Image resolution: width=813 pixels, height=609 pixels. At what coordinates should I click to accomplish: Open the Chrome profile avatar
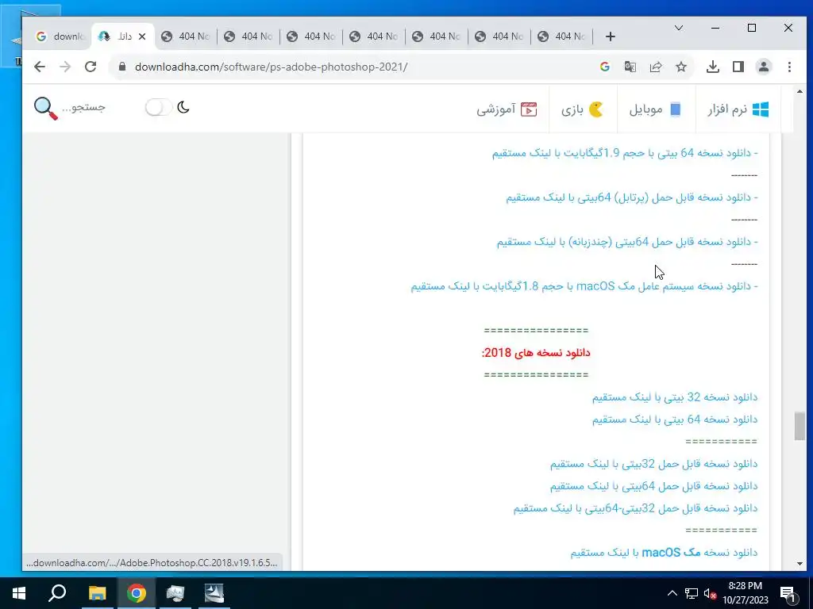tap(764, 67)
